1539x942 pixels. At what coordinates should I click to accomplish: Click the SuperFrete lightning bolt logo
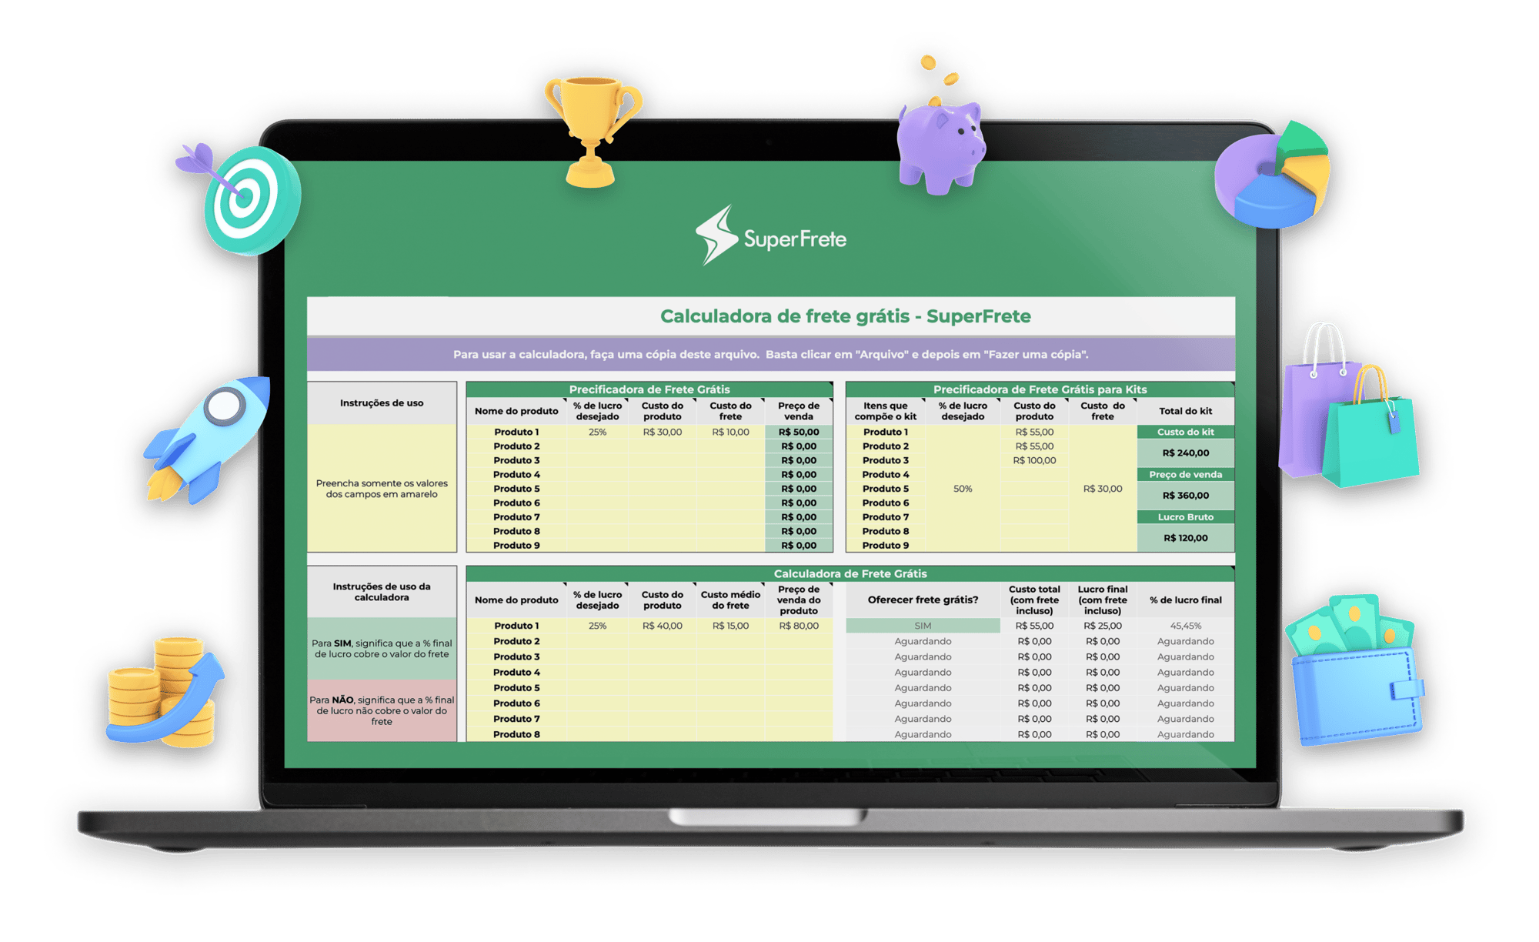pyautogui.click(x=716, y=235)
